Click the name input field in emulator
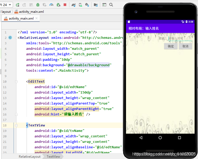This screenshot has height=159, width=198. 180,38
